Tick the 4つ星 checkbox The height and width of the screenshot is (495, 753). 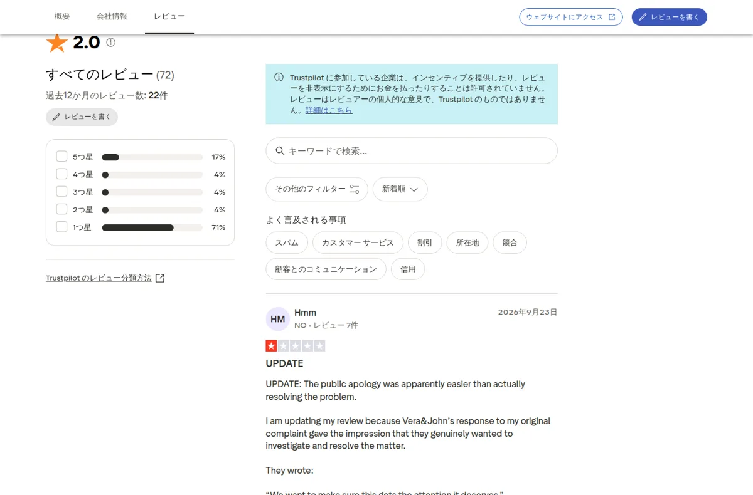61,174
